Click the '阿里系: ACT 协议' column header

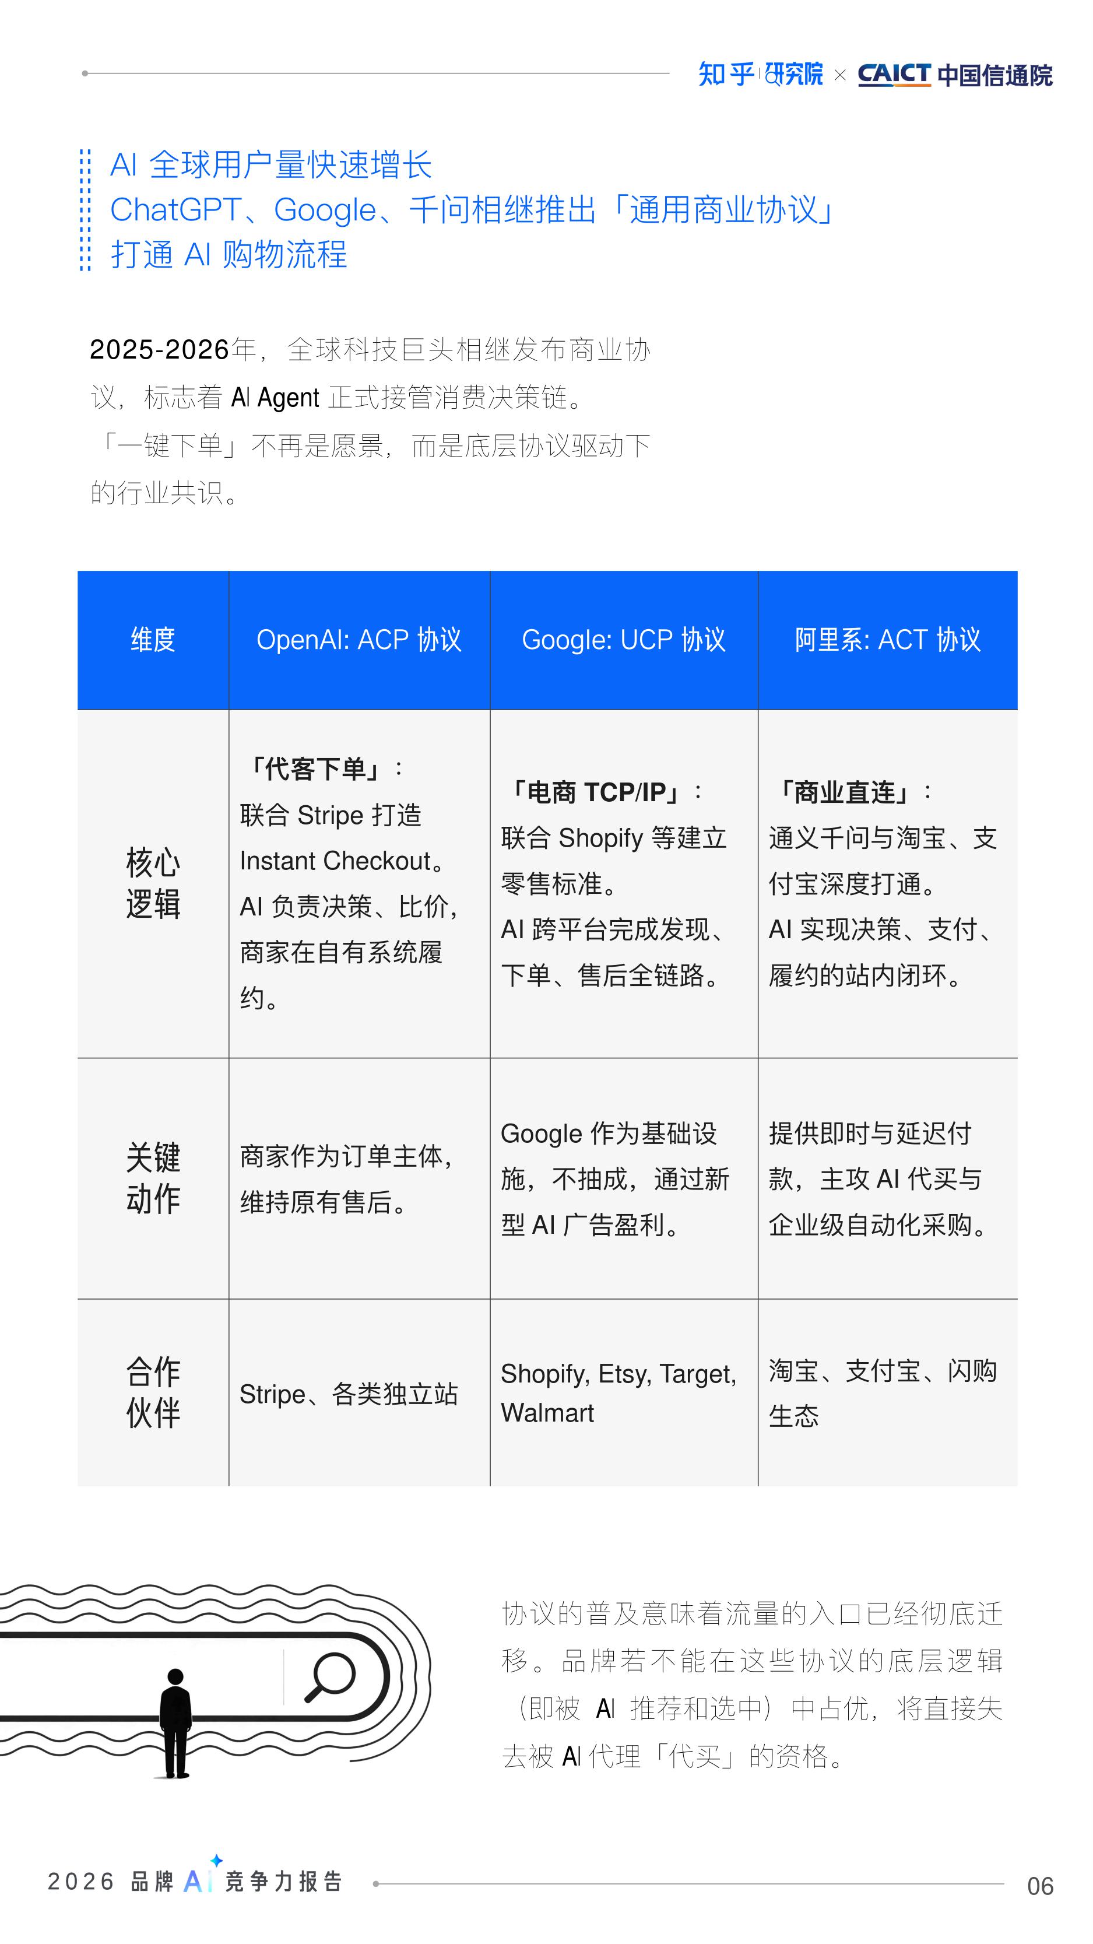[888, 640]
